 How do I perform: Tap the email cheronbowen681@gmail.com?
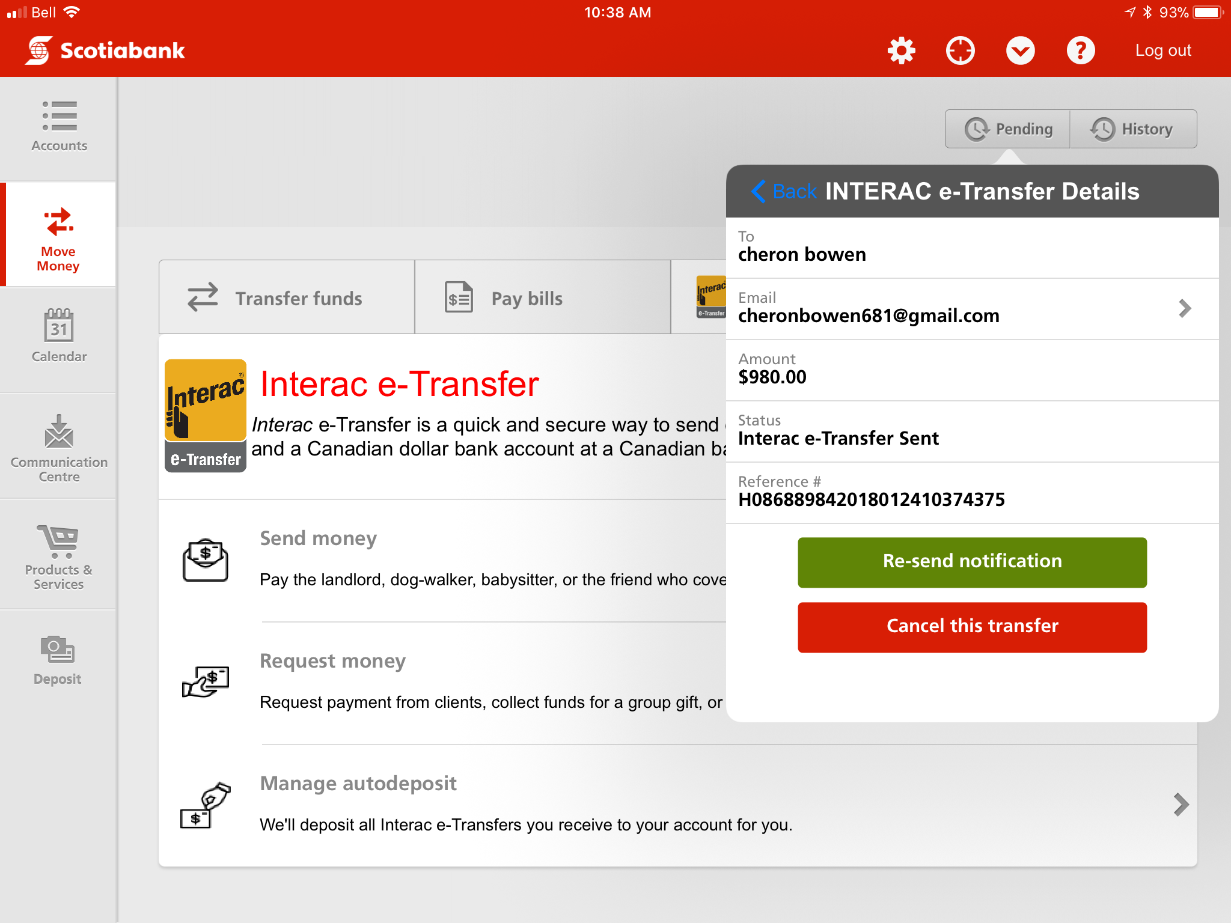coord(869,315)
